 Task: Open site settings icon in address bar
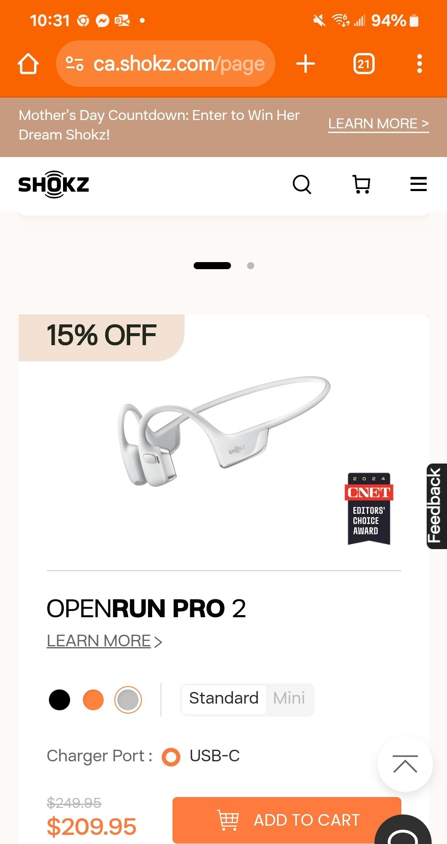pyautogui.click(x=75, y=64)
